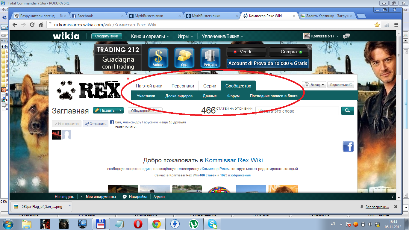Viewport: 409px width, 230px height.
Task: Click into the wiki search field
Action: (297, 111)
